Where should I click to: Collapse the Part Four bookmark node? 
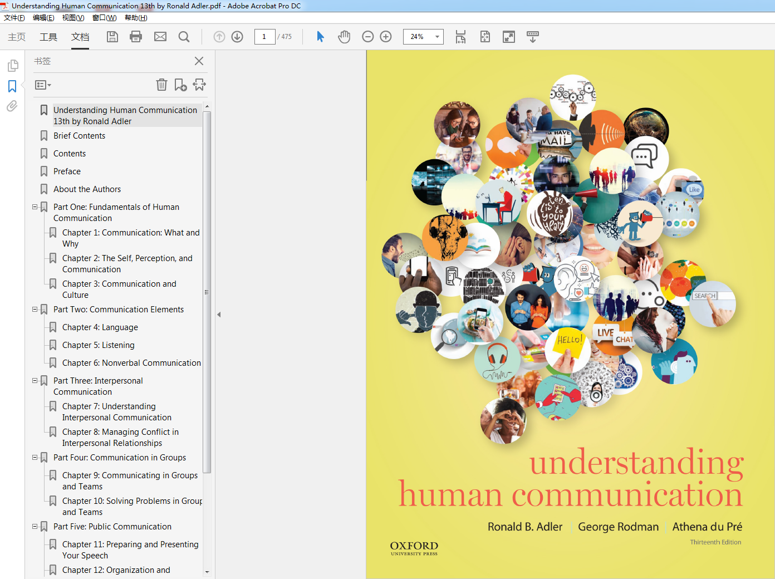35,458
